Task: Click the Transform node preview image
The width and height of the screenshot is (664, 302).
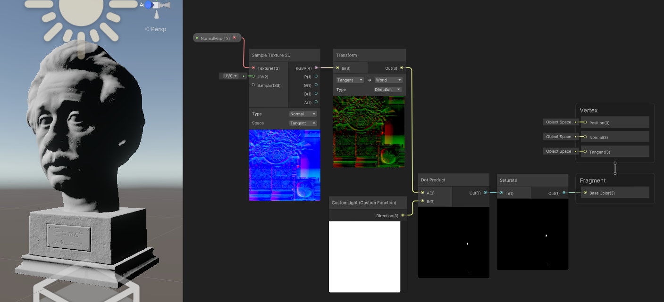Action: point(369,132)
